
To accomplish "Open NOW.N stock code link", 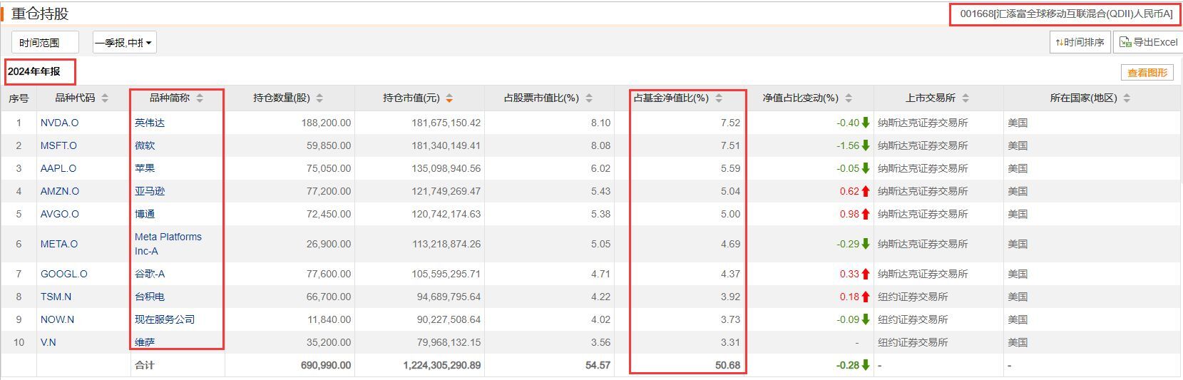I will pos(56,319).
